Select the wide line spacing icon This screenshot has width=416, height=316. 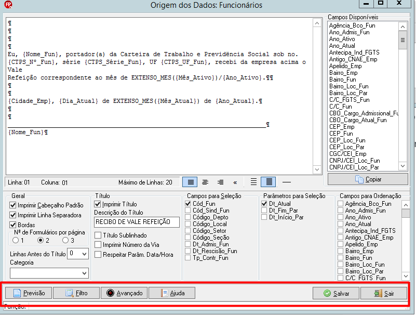(253, 182)
